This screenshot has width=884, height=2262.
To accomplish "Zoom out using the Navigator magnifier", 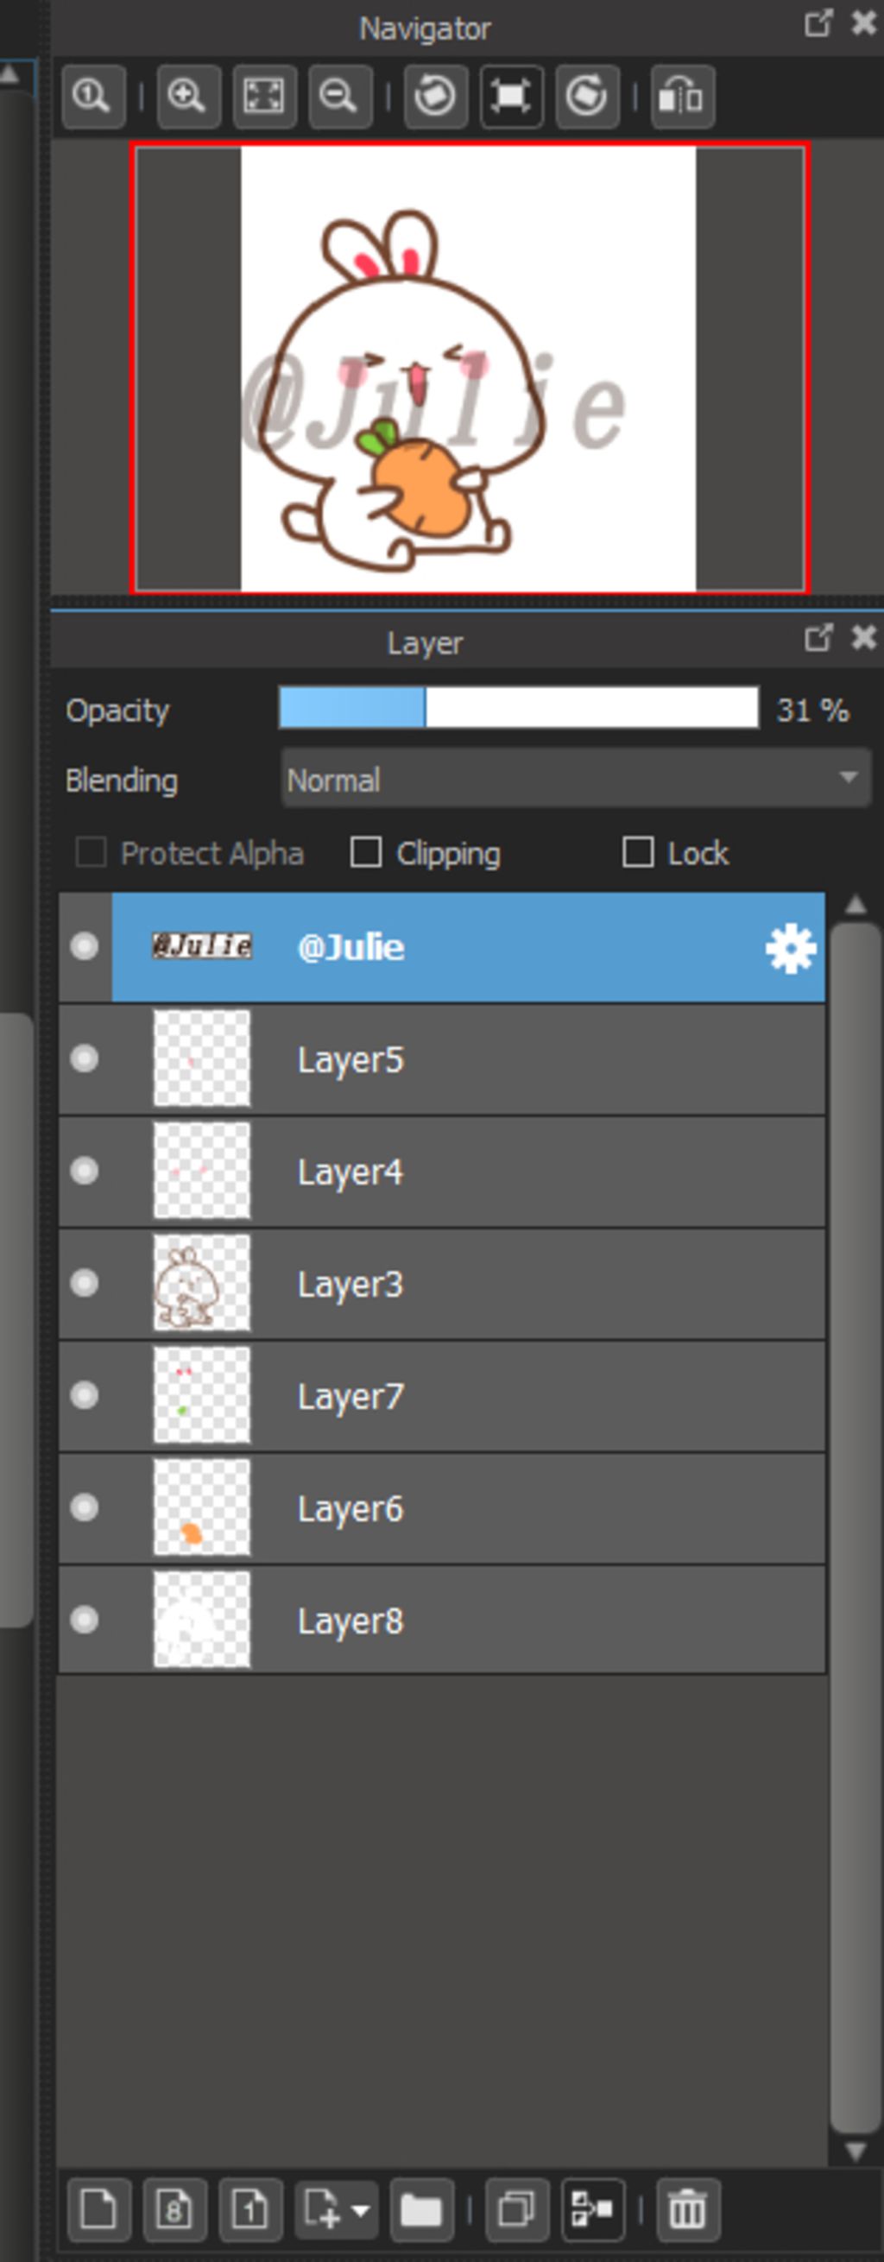I will pyautogui.click(x=339, y=96).
